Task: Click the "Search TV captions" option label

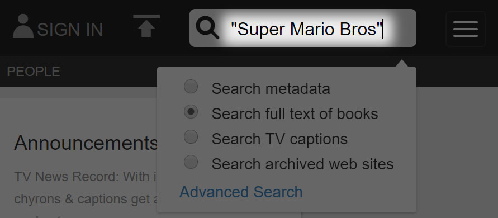Action: click(x=279, y=139)
